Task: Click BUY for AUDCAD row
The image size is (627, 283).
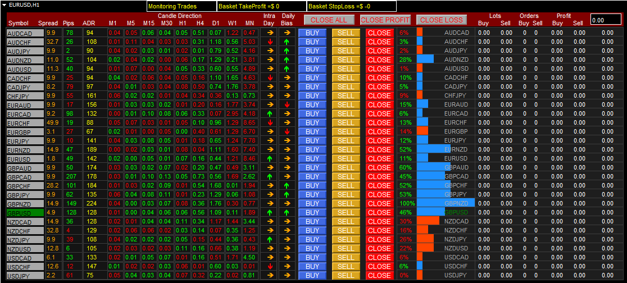Action: coord(312,33)
